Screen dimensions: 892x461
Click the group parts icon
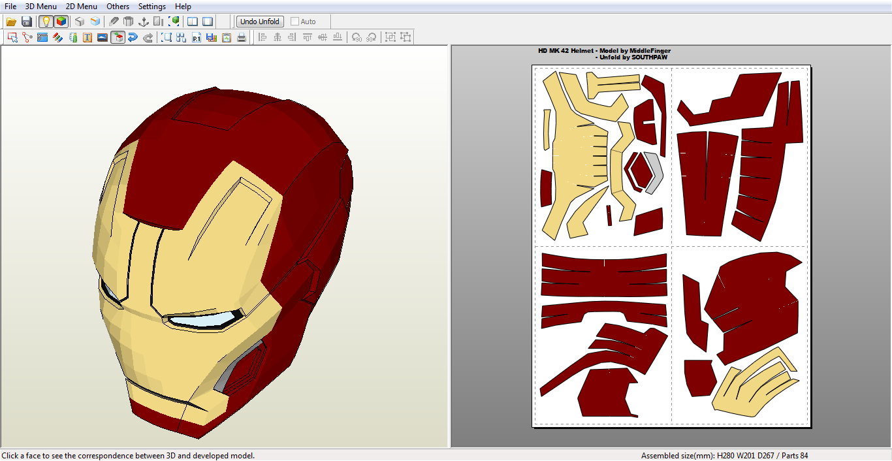coord(390,37)
